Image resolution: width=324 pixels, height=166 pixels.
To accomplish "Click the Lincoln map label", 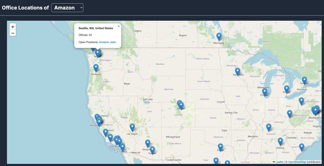I will [221, 102].
